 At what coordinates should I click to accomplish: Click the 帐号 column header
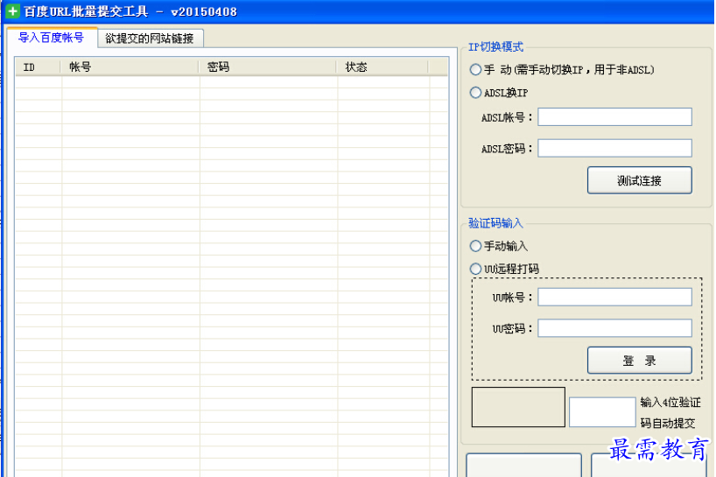click(130, 67)
